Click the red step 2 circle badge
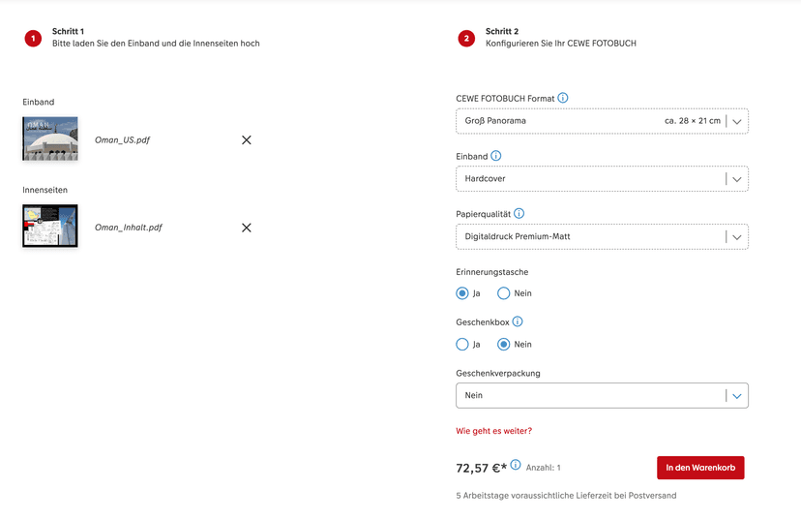Screen dimensions: 801x519 pyautogui.click(x=466, y=39)
